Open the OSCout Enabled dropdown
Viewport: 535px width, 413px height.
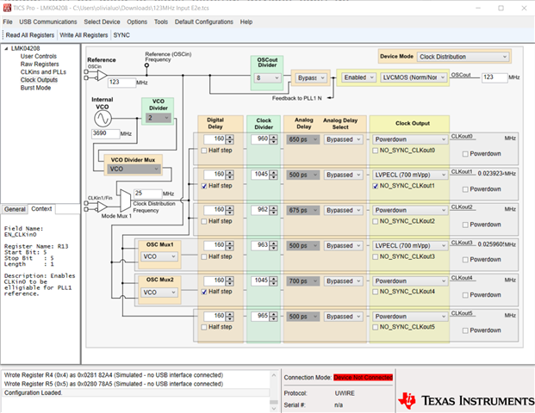click(x=358, y=77)
